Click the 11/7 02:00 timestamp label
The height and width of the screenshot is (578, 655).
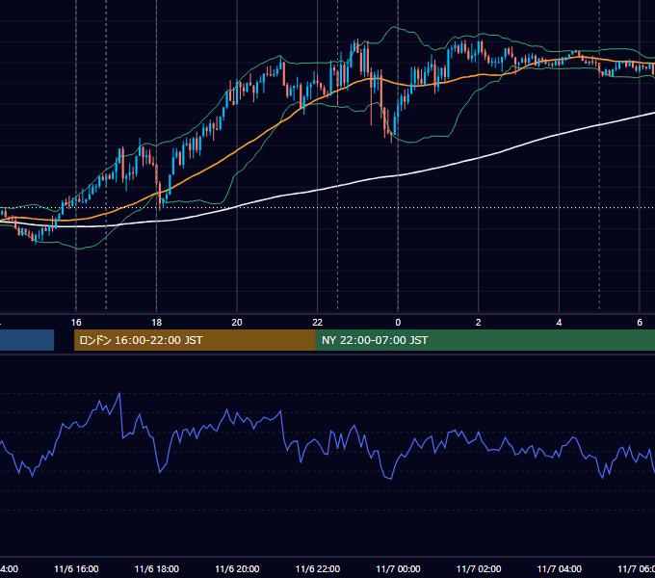479,568
